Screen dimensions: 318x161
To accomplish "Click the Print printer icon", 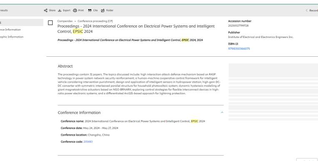I will pyautogui.click(x=75, y=10).
